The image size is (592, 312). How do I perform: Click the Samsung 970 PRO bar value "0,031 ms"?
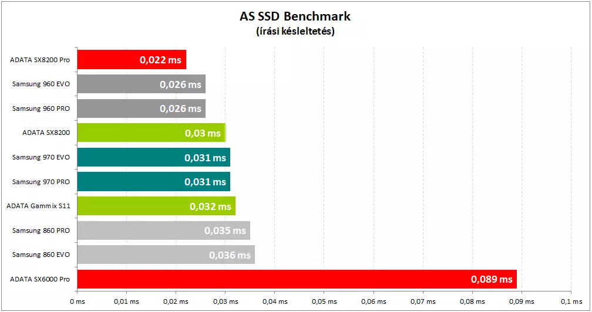click(205, 182)
